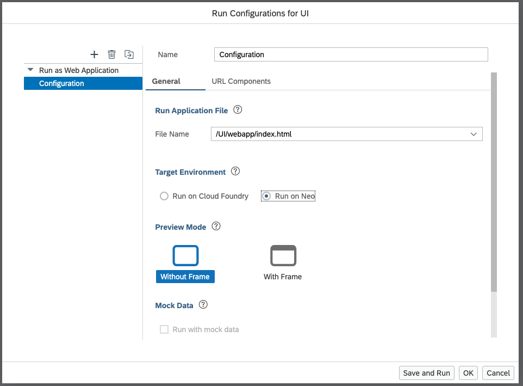
Task: Open help for Target Environment
Action: tap(235, 171)
